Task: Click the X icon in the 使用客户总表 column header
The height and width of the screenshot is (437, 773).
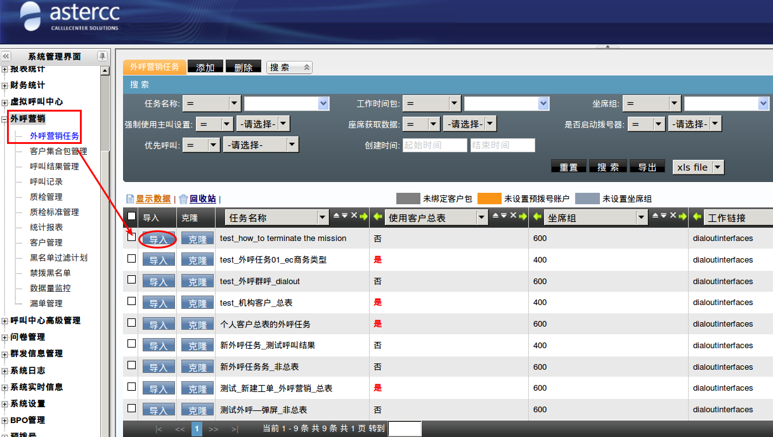Action: [x=514, y=216]
